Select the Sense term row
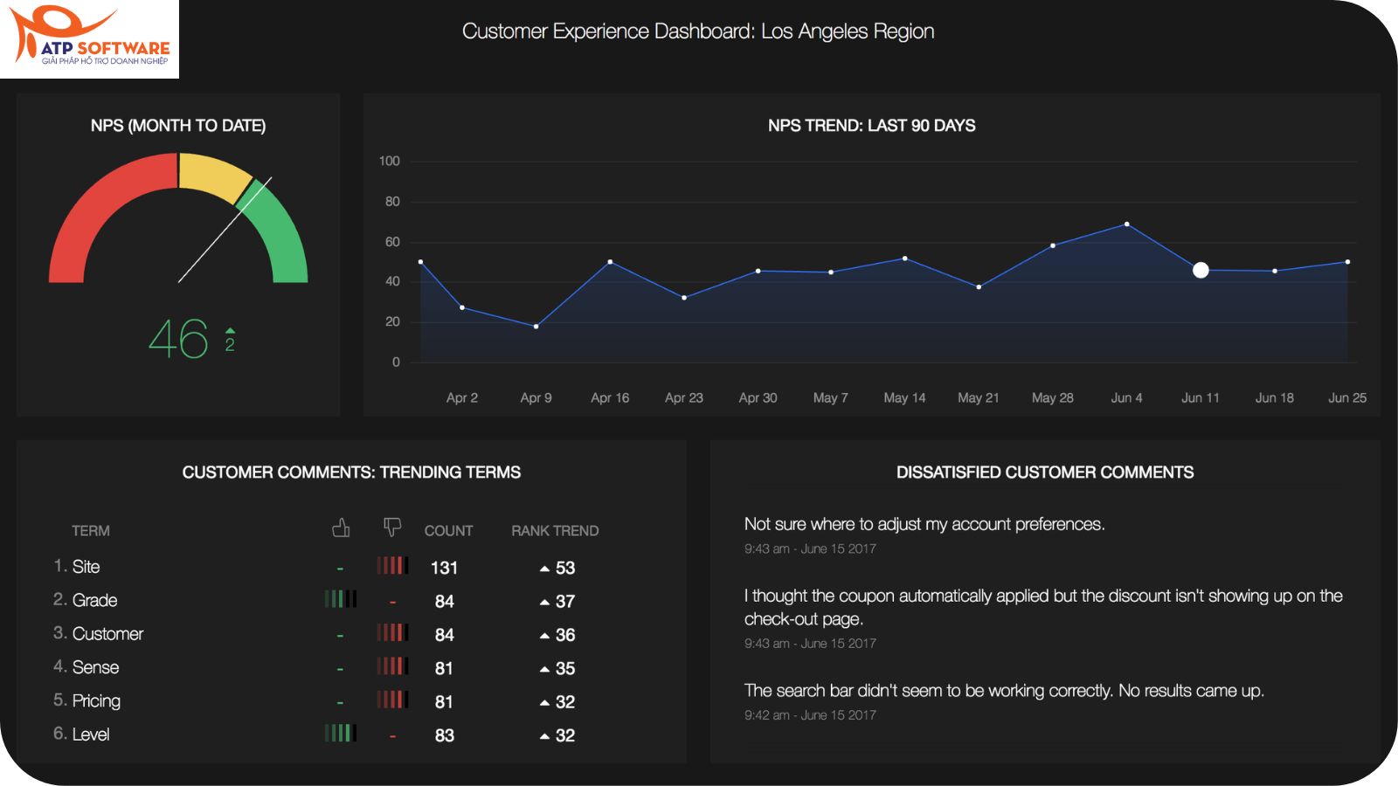 (95, 667)
